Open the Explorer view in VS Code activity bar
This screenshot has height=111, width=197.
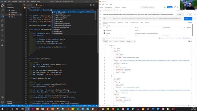click(2, 6)
